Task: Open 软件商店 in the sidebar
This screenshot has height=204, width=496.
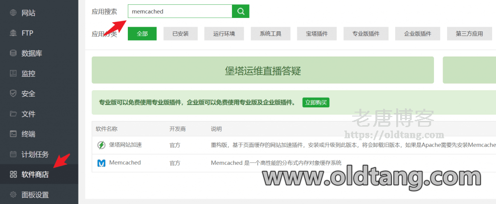Action: point(35,175)
